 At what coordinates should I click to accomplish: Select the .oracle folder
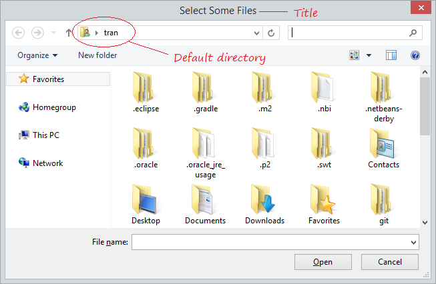pyautogui.click(x=146, y=148)
